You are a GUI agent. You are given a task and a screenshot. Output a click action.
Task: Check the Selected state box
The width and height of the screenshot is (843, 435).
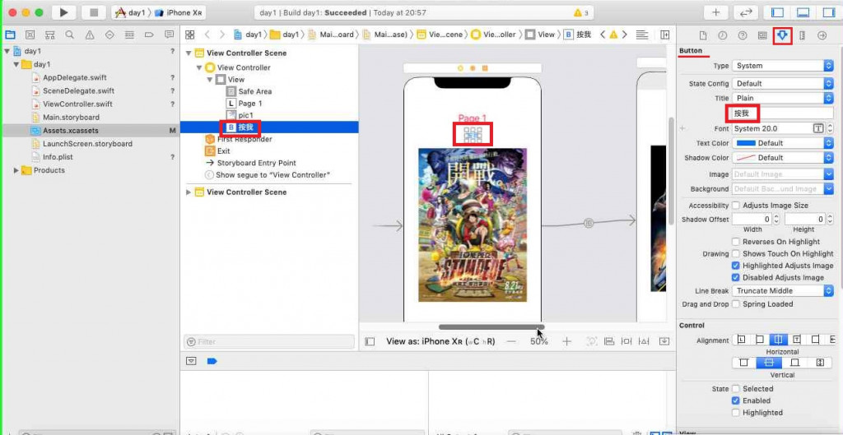[x=735, y=389]
